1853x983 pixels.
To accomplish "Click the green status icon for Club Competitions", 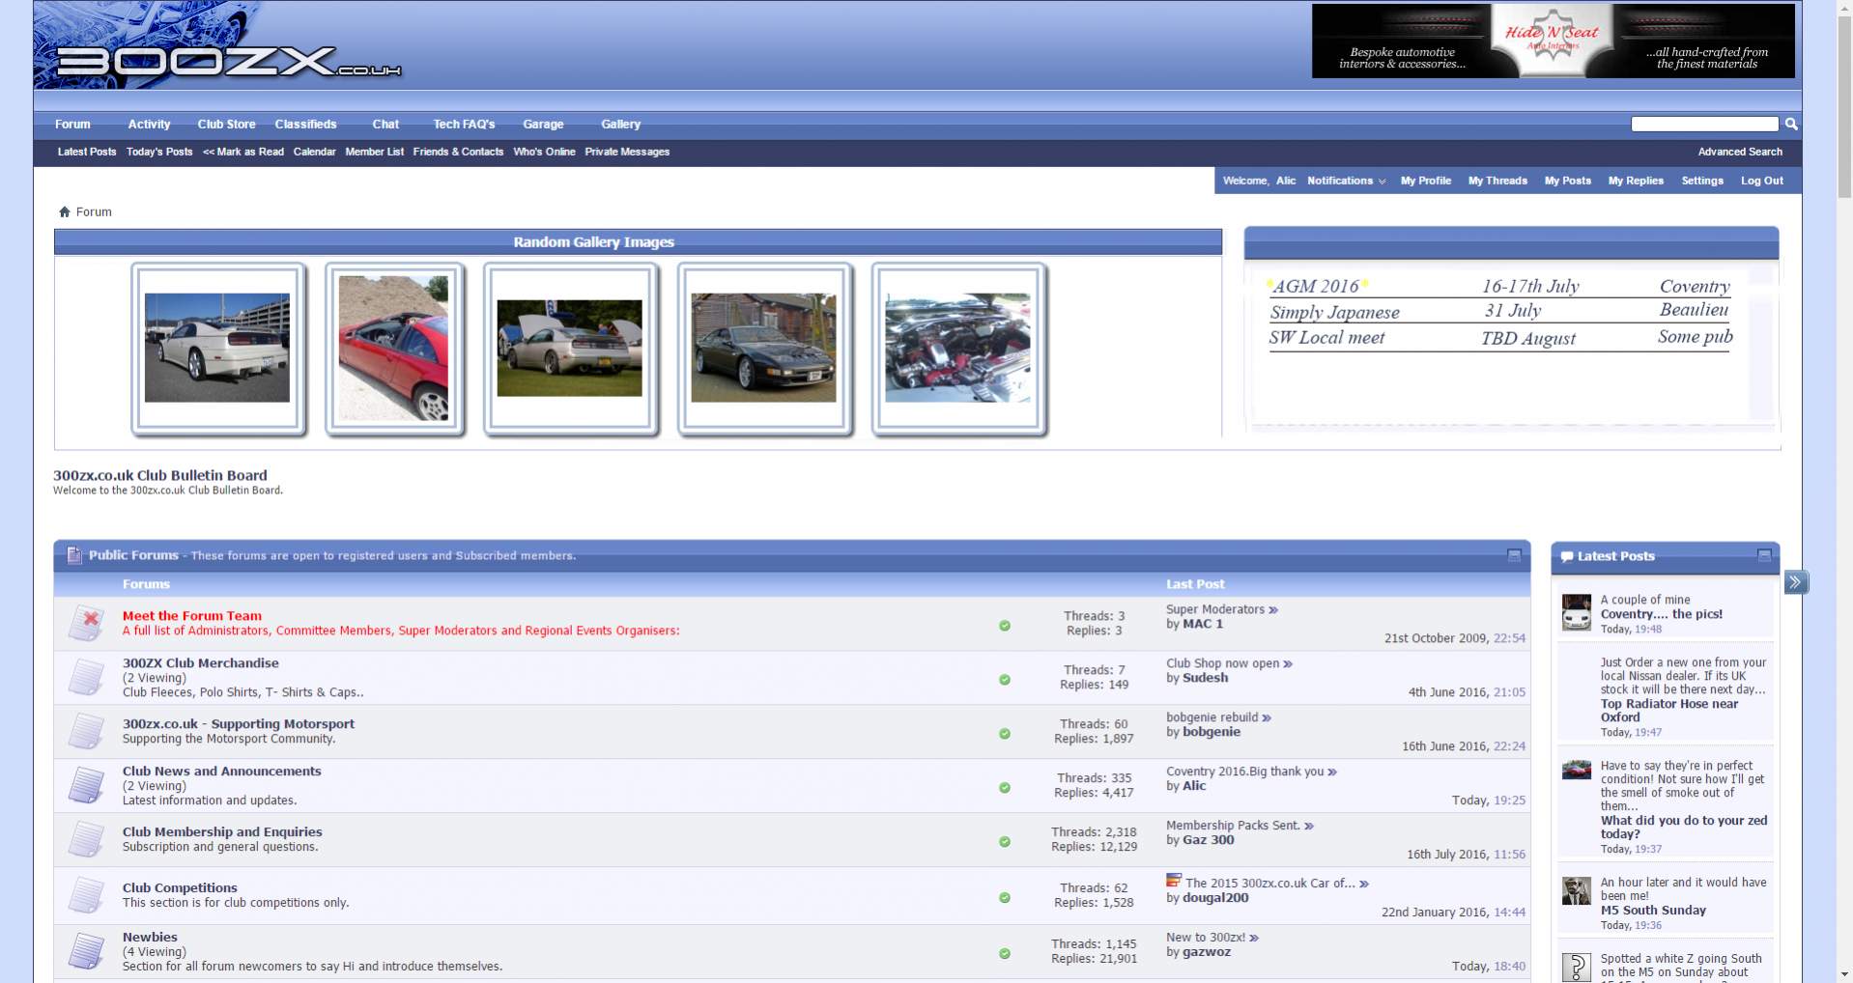I will pyautogui.click(x=1005, y=897).
